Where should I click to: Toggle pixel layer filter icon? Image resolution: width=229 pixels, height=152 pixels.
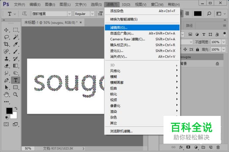click(x=190, y=34)
